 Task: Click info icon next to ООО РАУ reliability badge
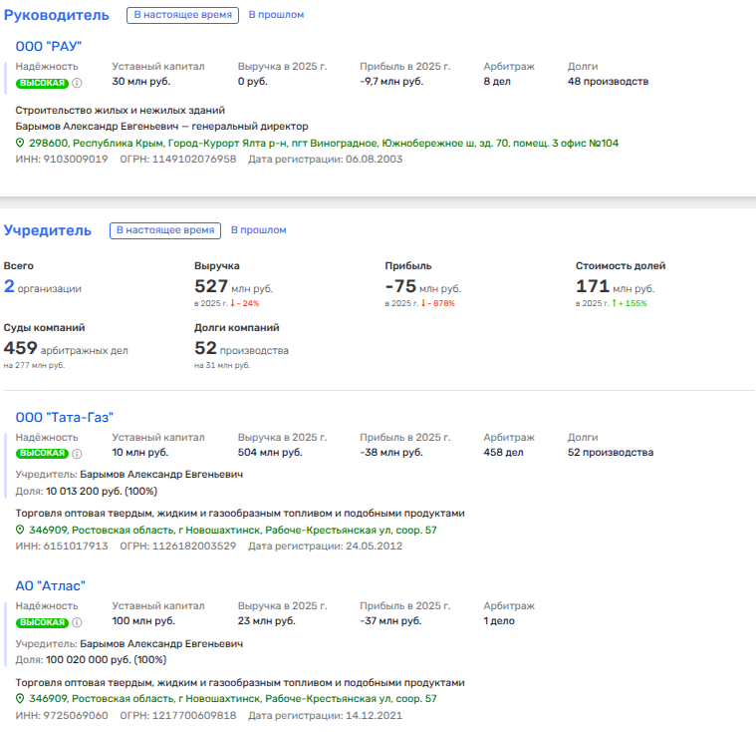(77, 83)
